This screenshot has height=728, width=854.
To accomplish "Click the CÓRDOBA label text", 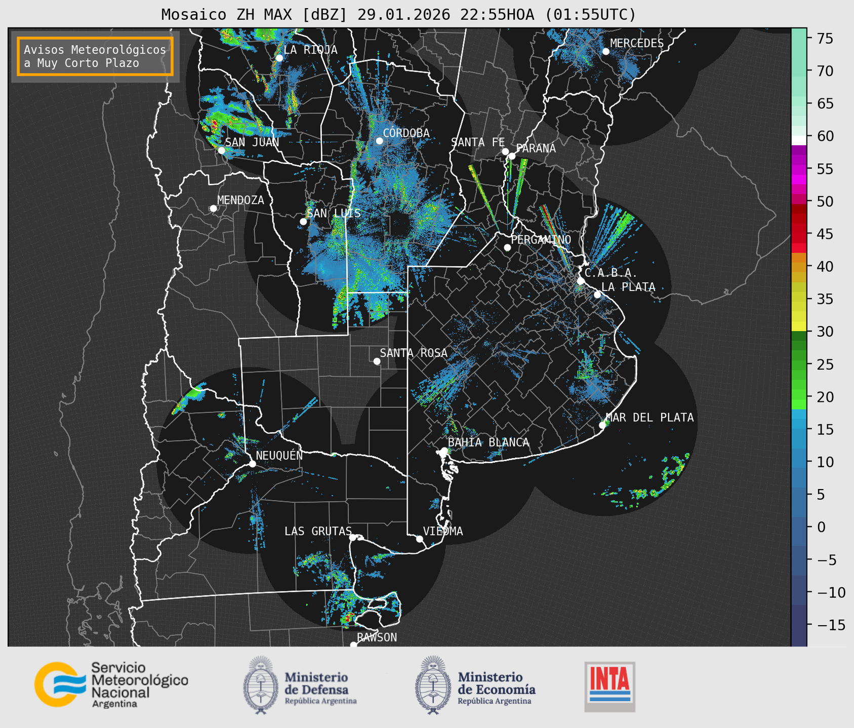I will coord(406,133).
